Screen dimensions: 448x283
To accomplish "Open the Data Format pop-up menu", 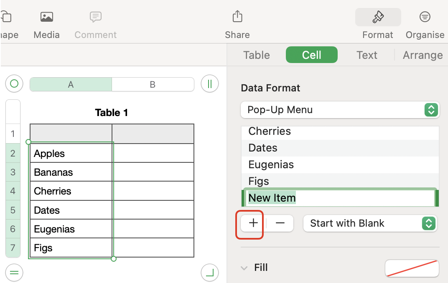I will click(x=340, y=110).
